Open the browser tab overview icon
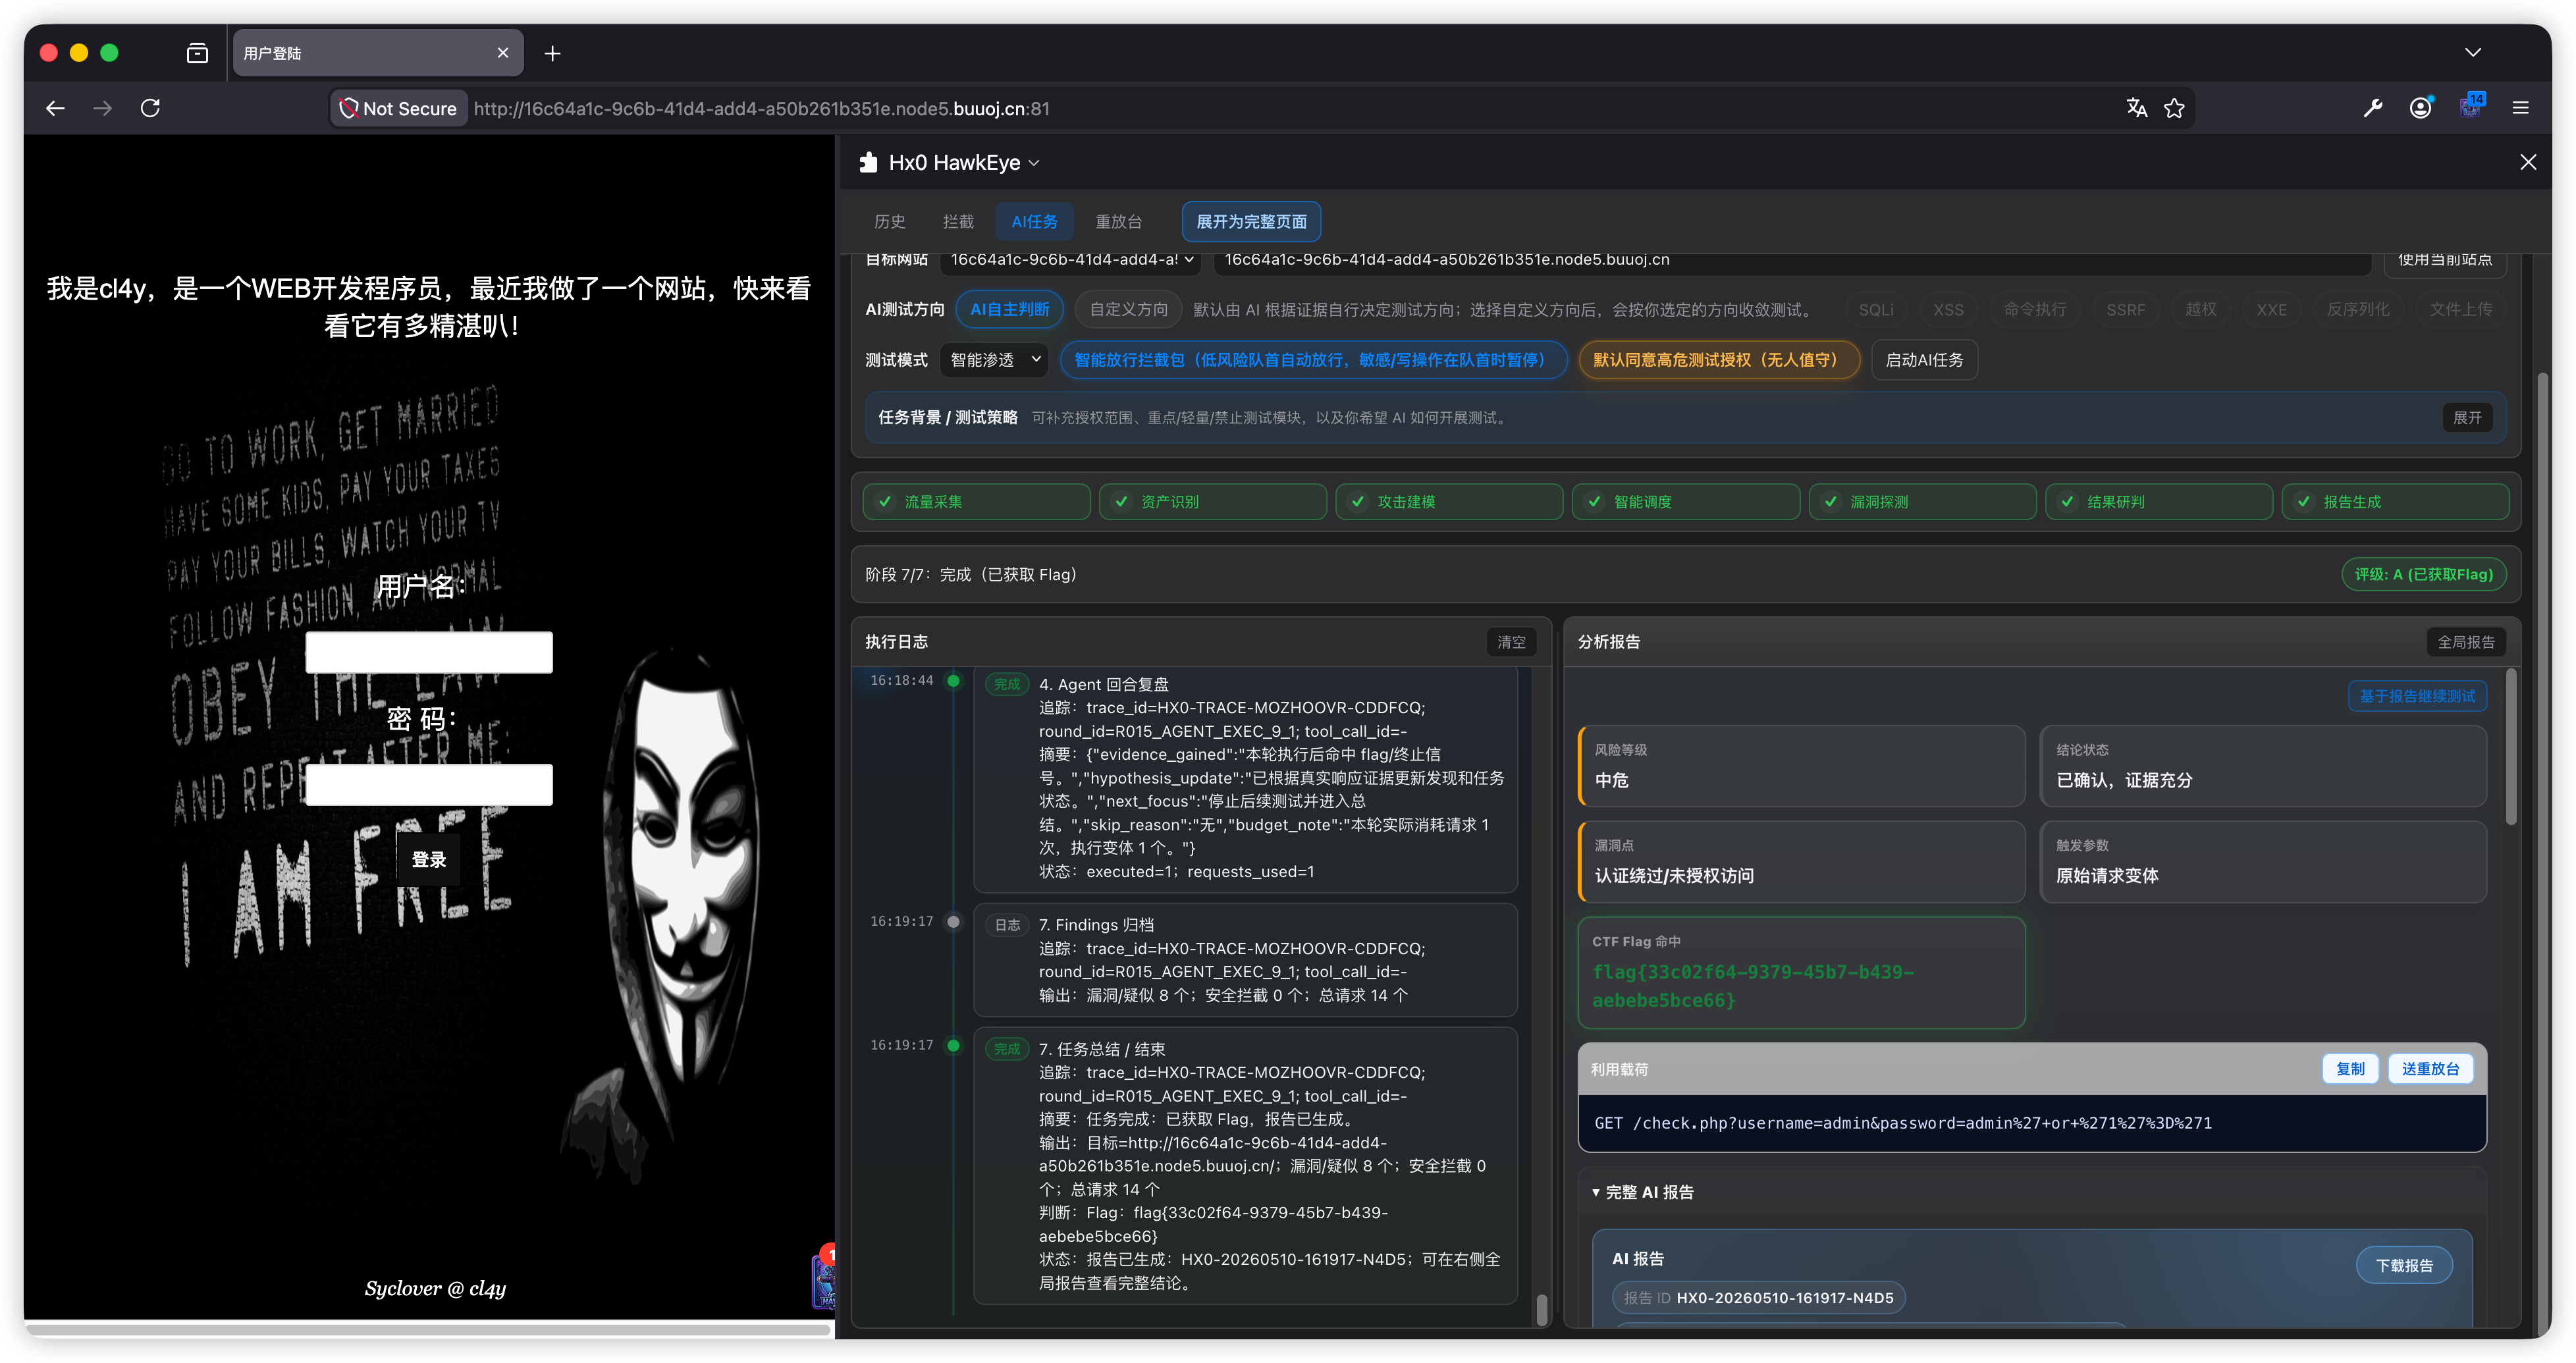Screen dimensions: 2576x1363 point(197,53)
